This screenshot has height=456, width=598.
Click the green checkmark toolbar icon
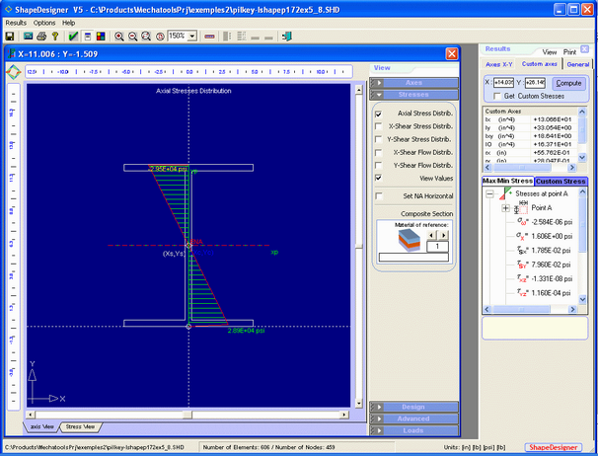pos(73,37)
